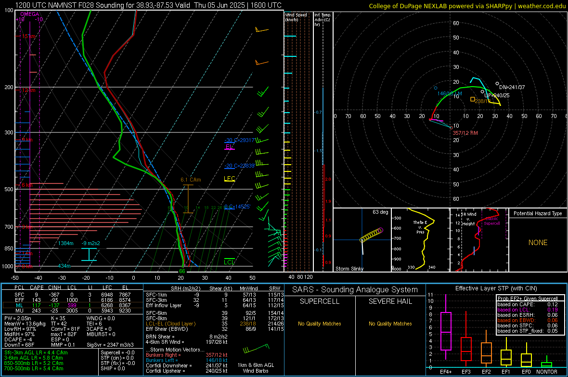Click the SHIP = 0.0 value
This screenshot has height=377, width=568.
(x=113, y=368)
